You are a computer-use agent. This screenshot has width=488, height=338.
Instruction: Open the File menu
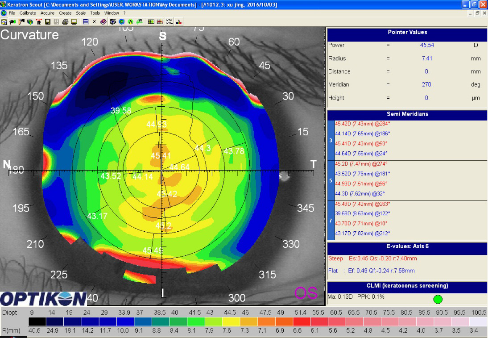(x=12, y=13)
